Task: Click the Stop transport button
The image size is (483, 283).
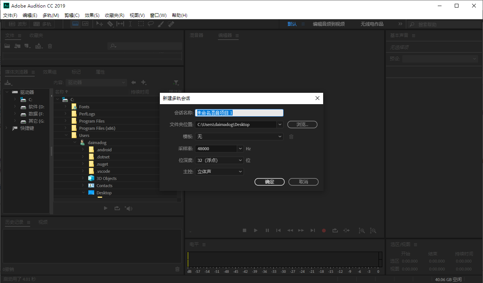Action: pos(244,230)
